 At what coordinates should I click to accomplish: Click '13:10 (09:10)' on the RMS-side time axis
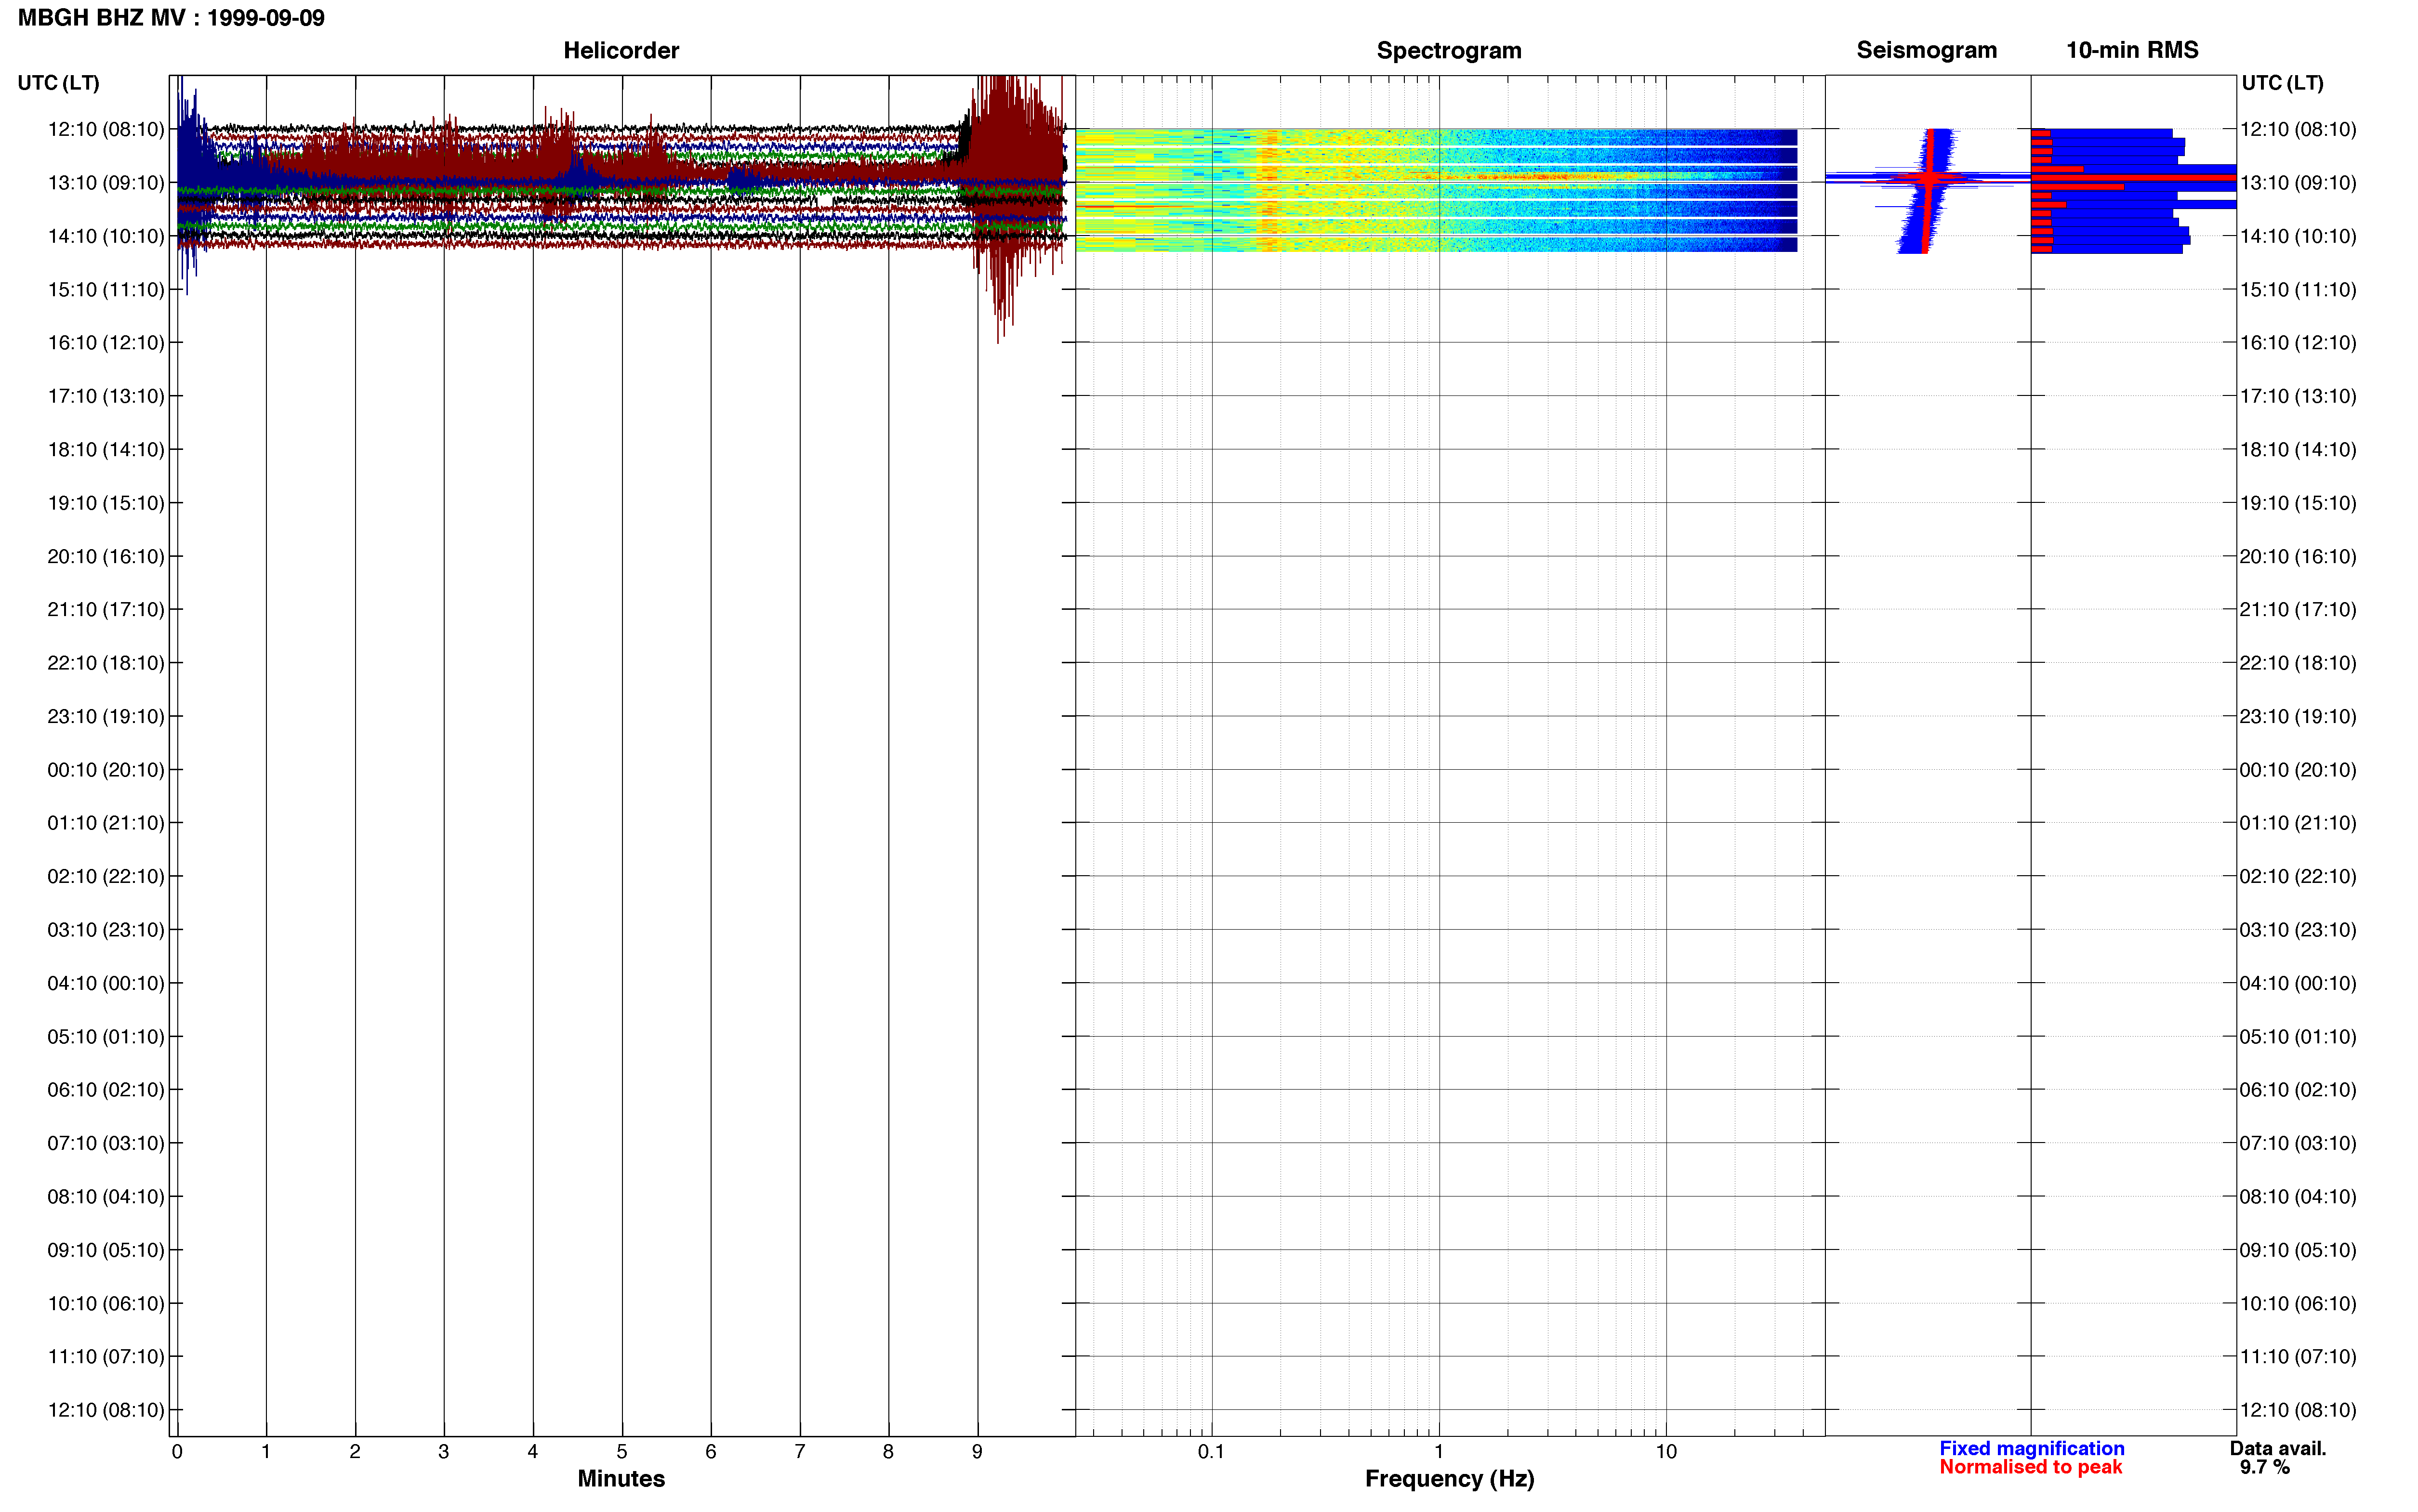(x=2298, y=183)
